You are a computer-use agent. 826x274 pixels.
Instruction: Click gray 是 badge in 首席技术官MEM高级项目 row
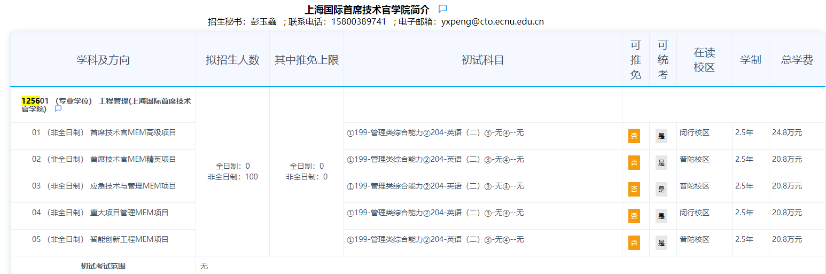coord(661,136)
